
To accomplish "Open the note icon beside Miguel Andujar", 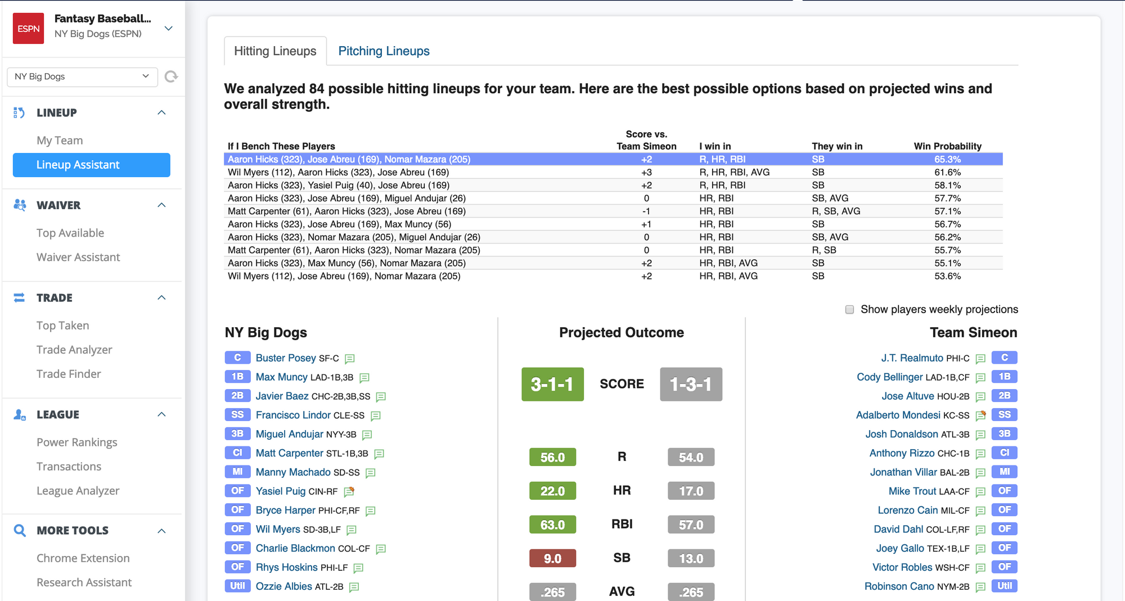I will (x=367, y=435).
